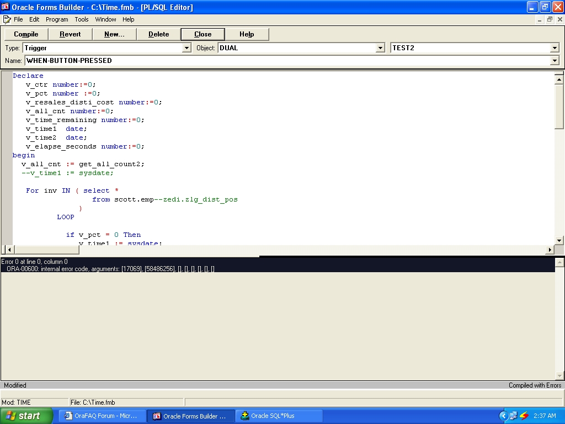Expand the TEST2 item dropdown
Screen dimensions: 565x424
pos(555,48)
